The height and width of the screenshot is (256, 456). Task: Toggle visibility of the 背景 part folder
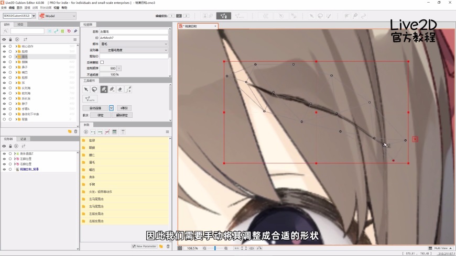click(x=4, y=119)
